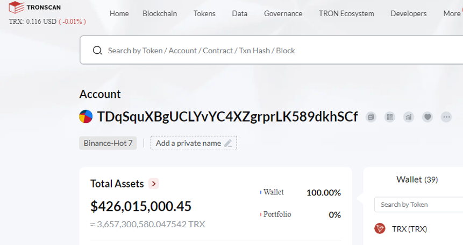Viewport: 463px width, 245px height.
Task: Open the Governance menu
Action: point(283,13)
